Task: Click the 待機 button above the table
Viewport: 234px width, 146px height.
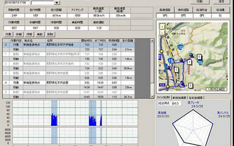Action: tap(29, 34)
